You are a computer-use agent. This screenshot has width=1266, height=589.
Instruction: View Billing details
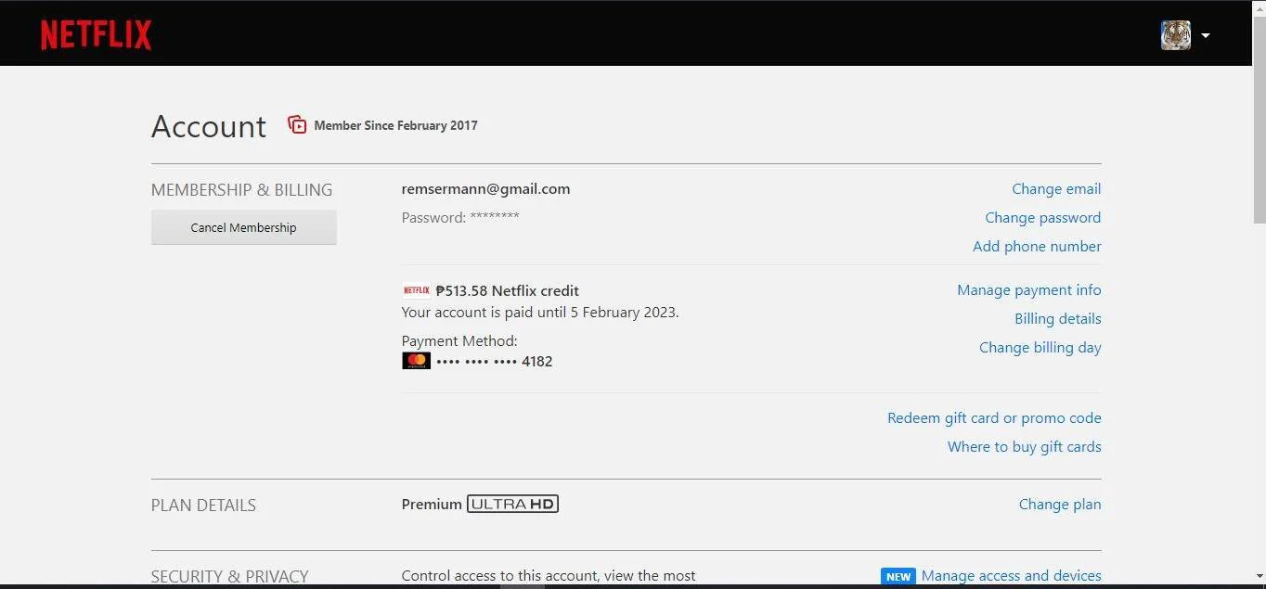pos(1058,319)
